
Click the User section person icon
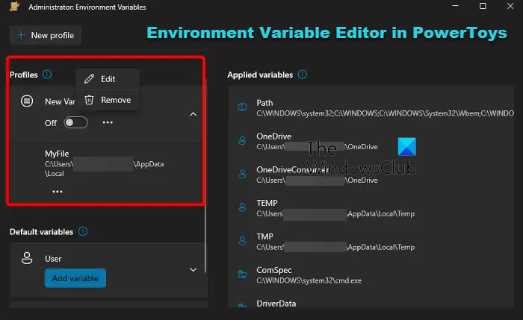tap(27, 258)
